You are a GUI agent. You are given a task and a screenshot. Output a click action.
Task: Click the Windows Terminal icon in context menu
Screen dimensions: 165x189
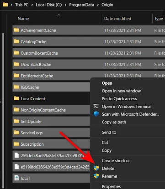(x=96, y=106)
